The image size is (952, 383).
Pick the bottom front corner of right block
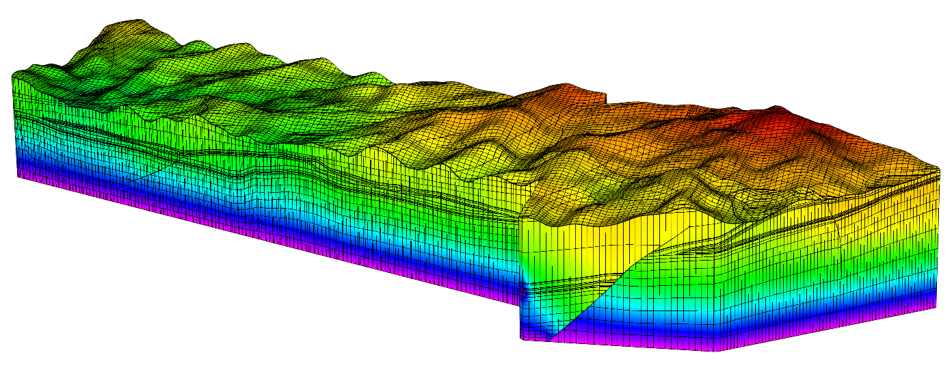click(x=715, y=351)
